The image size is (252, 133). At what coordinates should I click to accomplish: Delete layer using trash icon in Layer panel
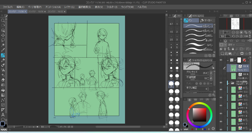pos(249,54)
